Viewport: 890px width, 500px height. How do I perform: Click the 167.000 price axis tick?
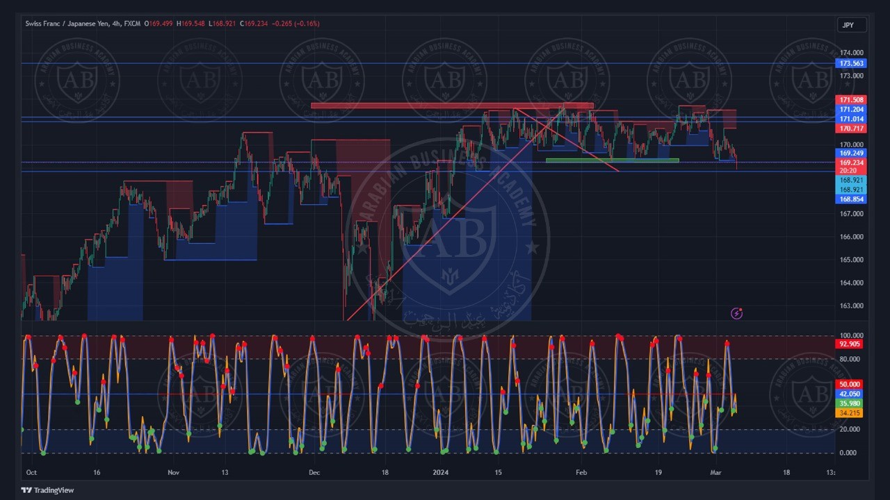(851, 214)
